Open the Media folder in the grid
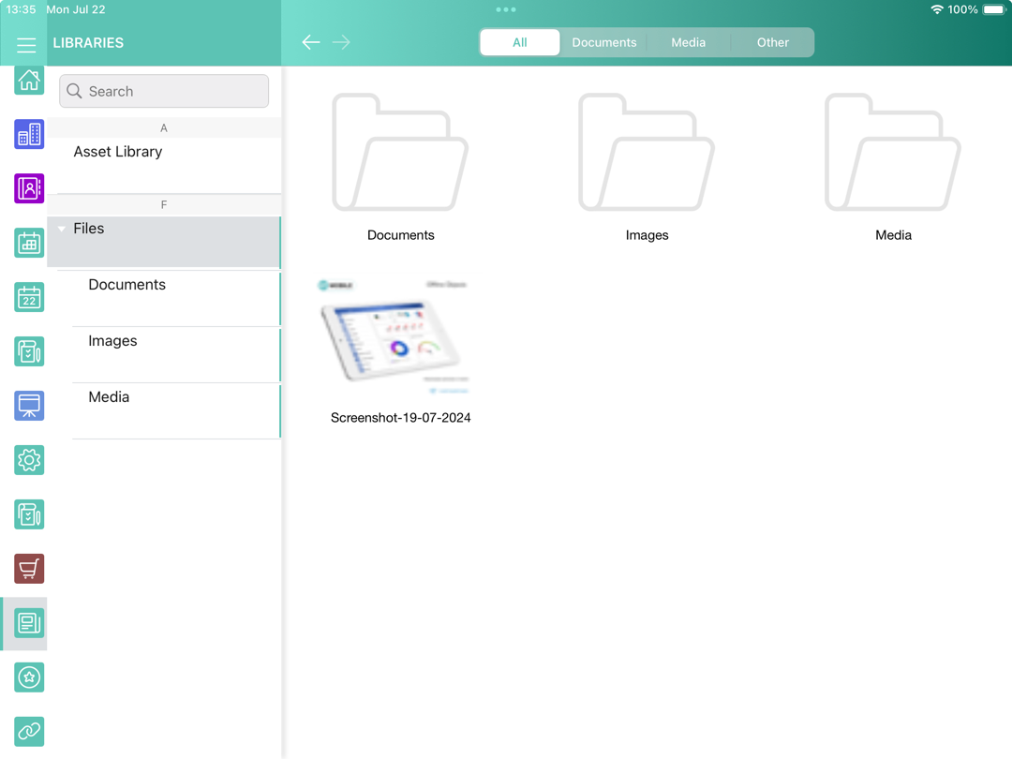The width and height of the screenshot is (1012, 759). coord(892,155)
